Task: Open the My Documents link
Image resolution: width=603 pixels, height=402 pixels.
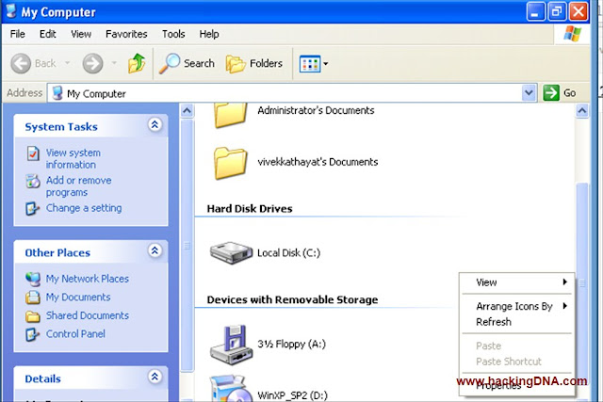Action: (x=78, y=297)
